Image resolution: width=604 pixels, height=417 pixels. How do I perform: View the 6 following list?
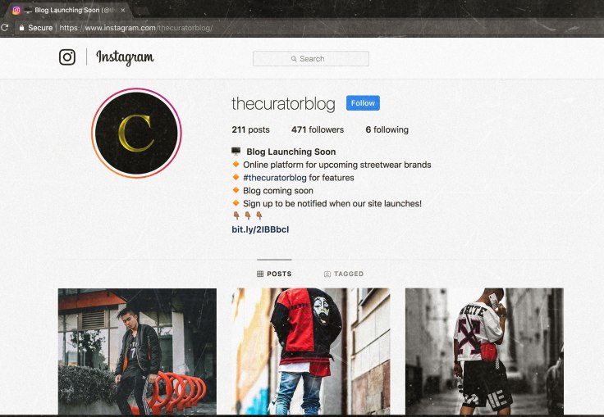pos(387,129)
